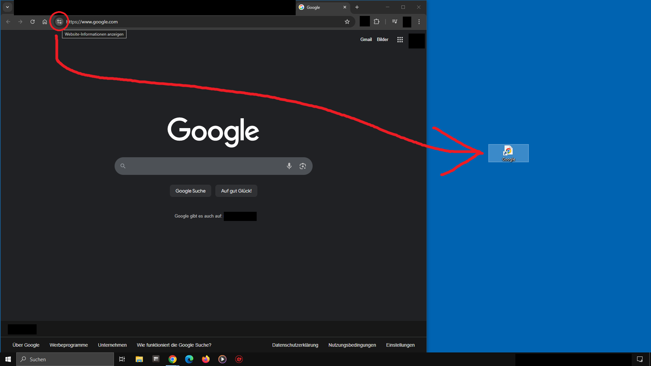The width and height of the screenshot is (651, 366).
Task: Open a new tab with plus button
Action: 357,7
